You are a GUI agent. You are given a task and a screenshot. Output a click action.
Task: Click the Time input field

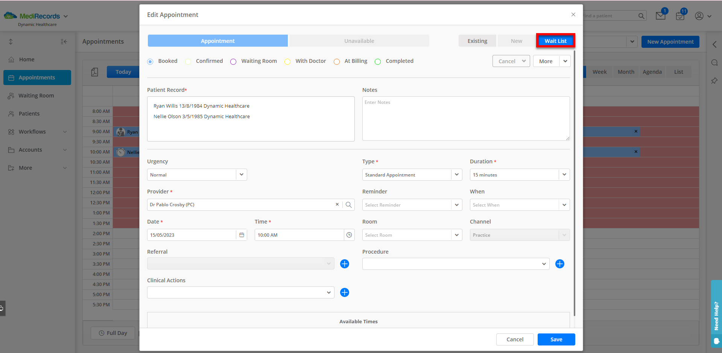pos(299,235)
